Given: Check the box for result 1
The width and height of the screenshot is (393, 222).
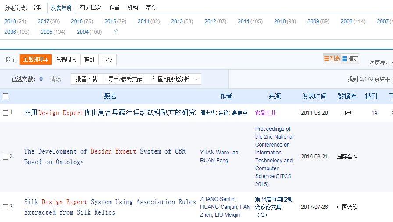Looking at the screenshot, I should pyautogui.click(x=6, y=113).
